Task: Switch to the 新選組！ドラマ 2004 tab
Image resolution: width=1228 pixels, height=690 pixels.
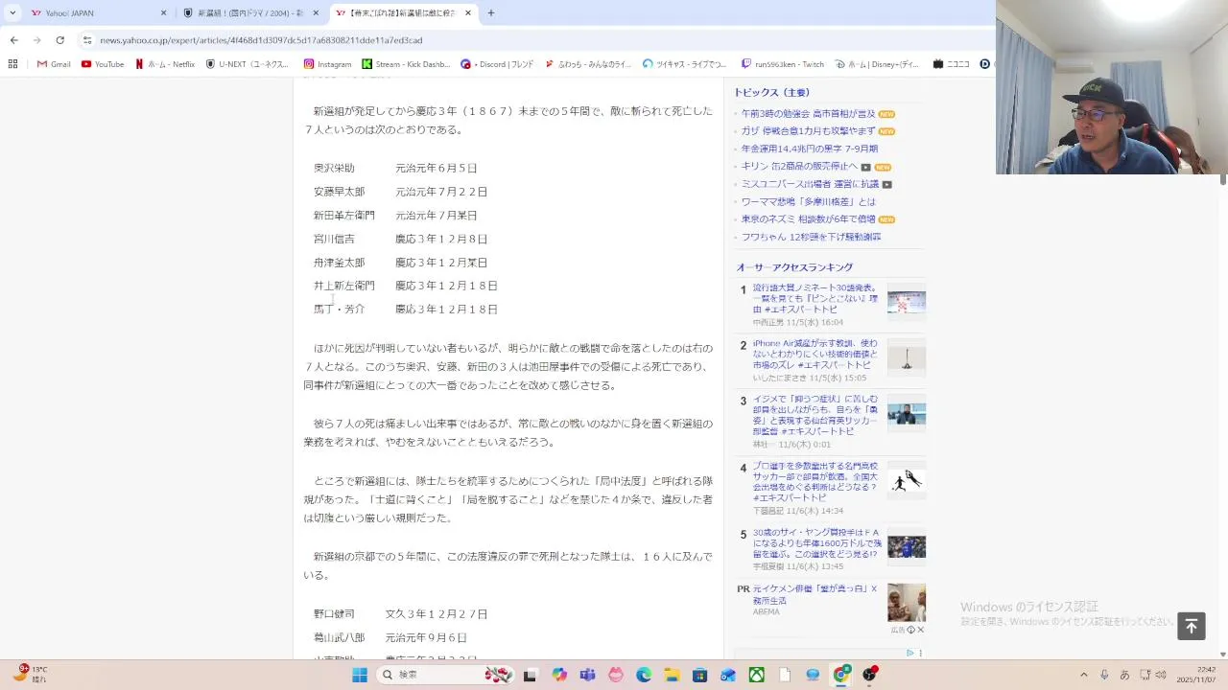Action: tap(251, 13)
